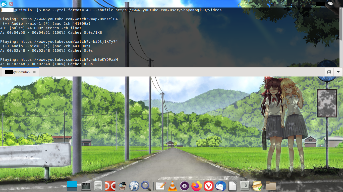Launch Double Commander from the dock

110,186
